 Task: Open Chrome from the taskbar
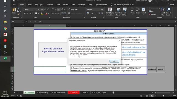pos(5,28)
